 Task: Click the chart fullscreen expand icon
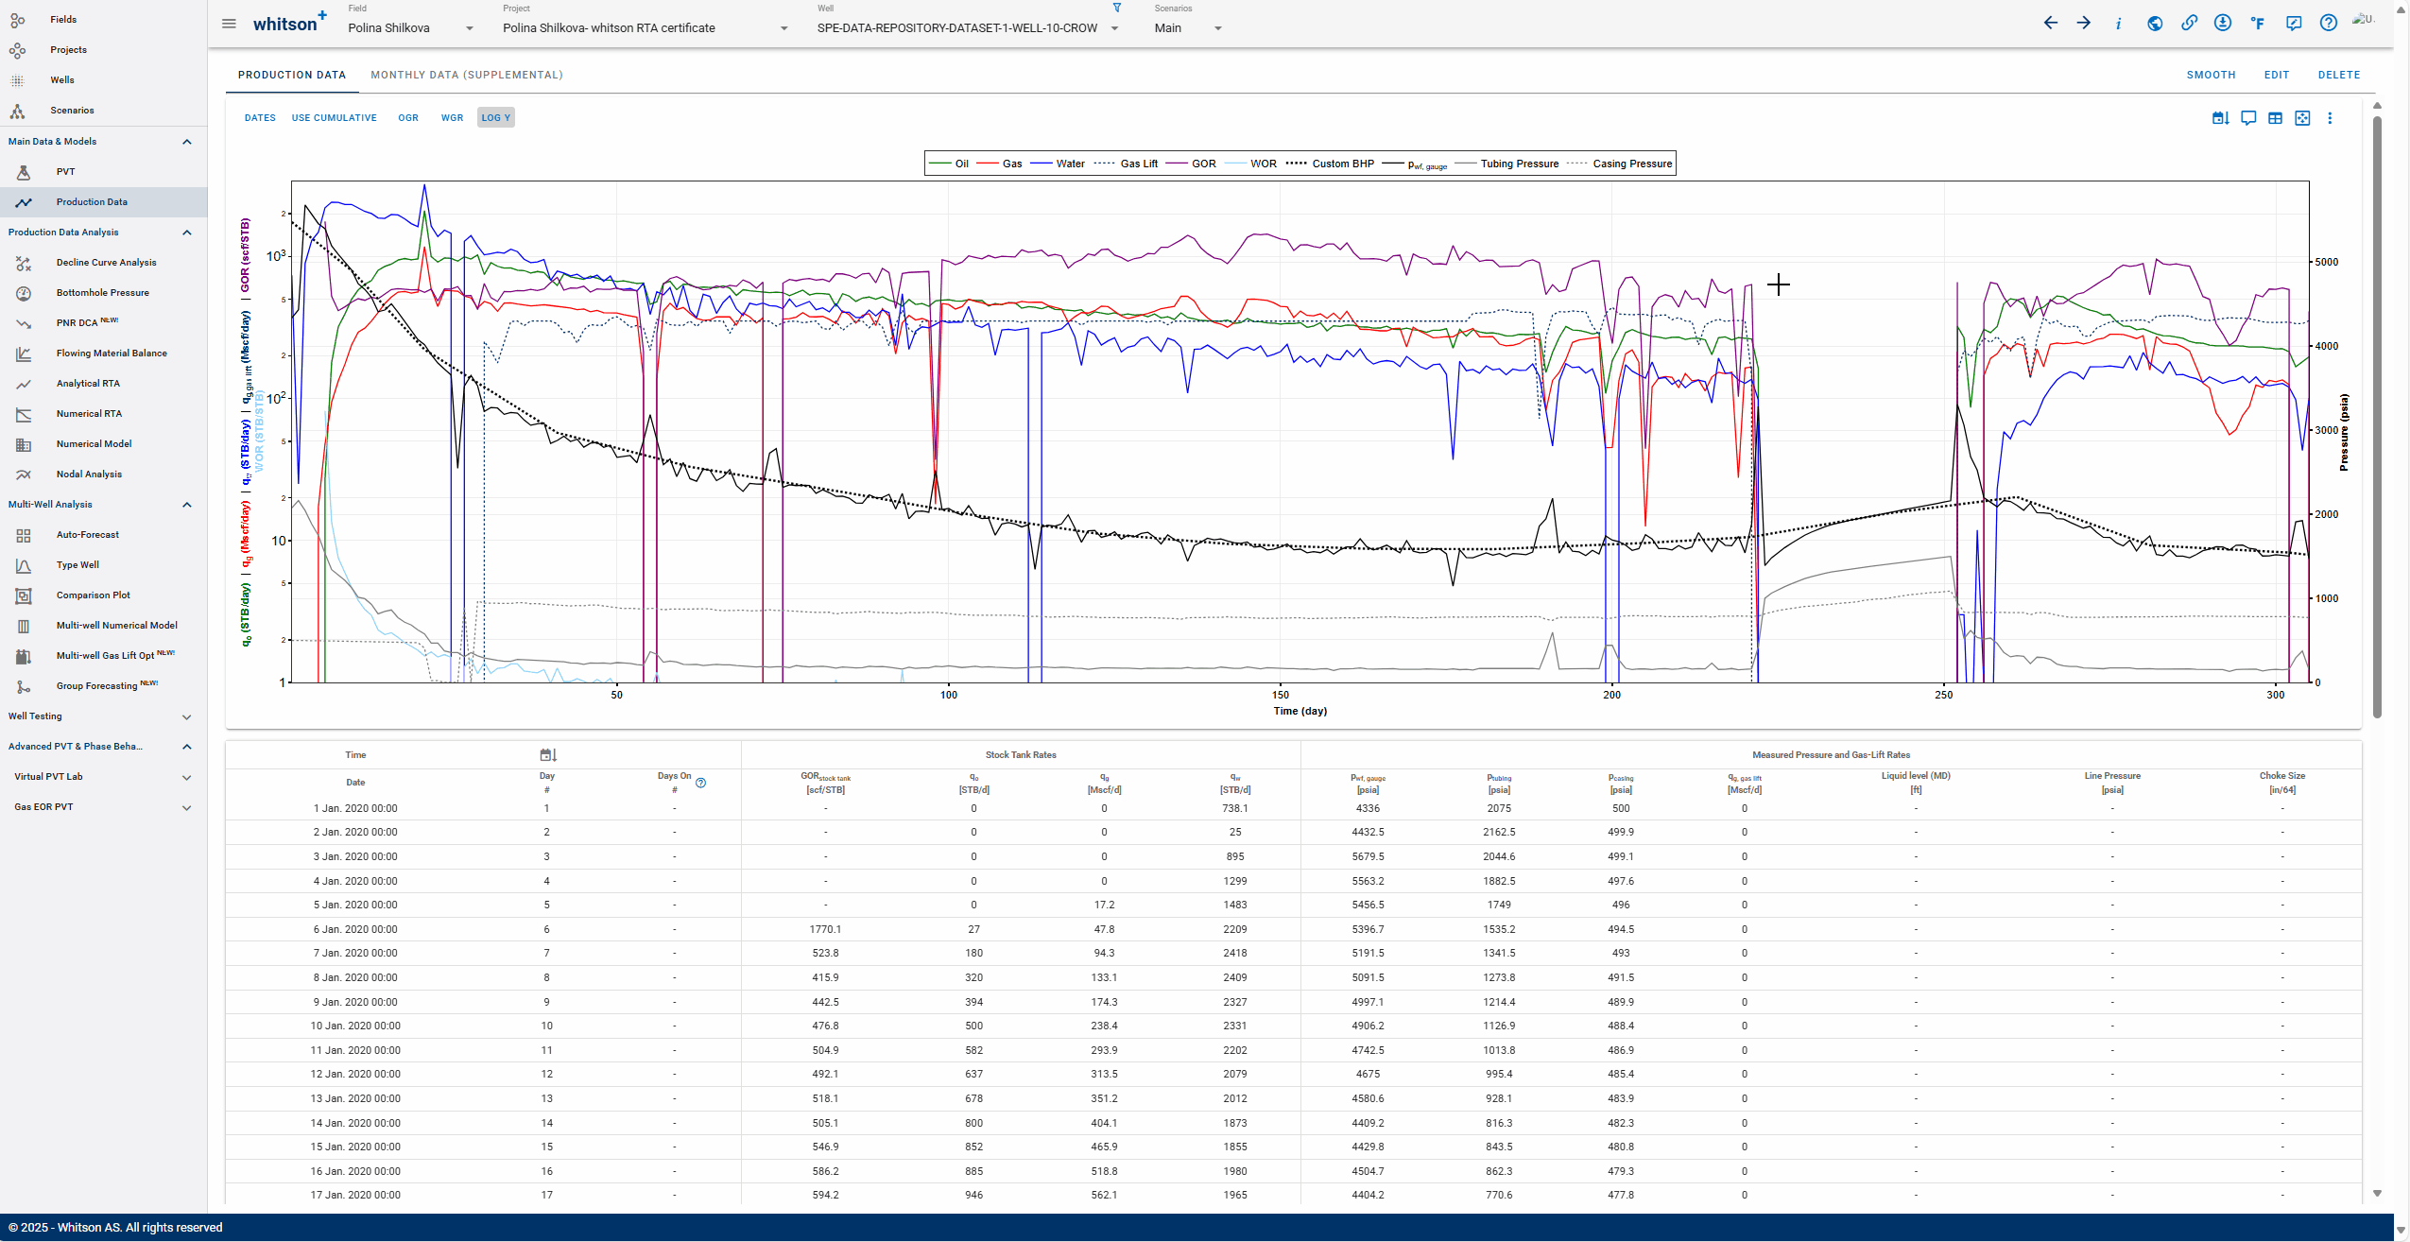tap(2302, 118)
